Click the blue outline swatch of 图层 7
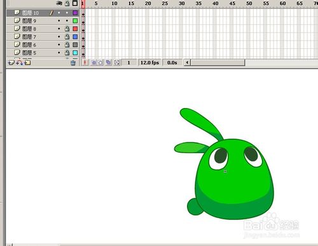The width and height of the screenshot is (318, 246). click(x=75, y=37)
